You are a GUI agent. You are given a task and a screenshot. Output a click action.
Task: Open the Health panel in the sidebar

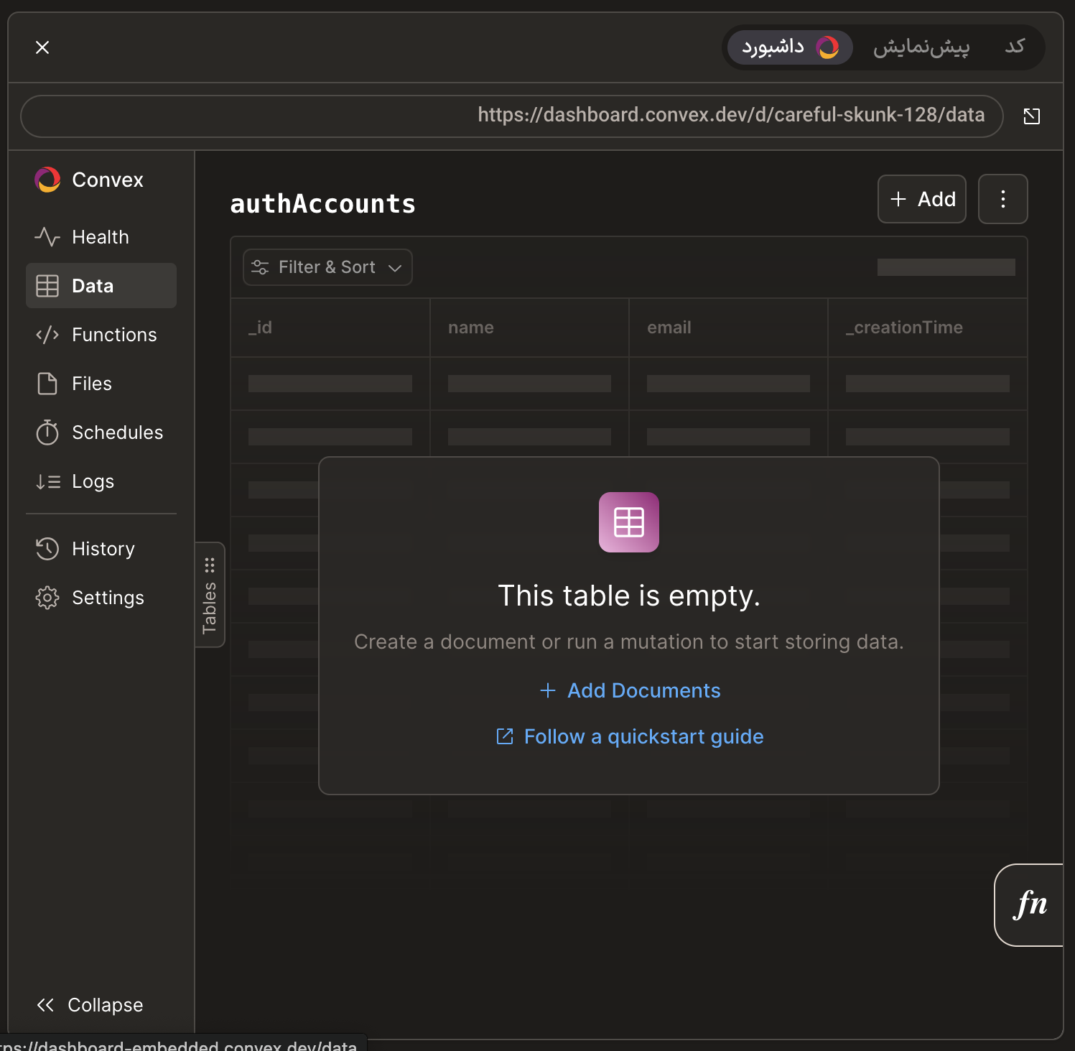(x=100, y=236)
